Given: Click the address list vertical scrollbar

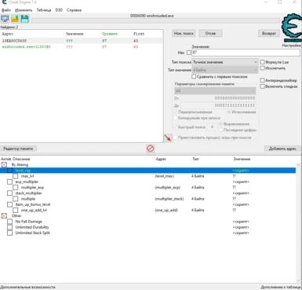Looking at the screenshot, I should click(x=298, y=222).
